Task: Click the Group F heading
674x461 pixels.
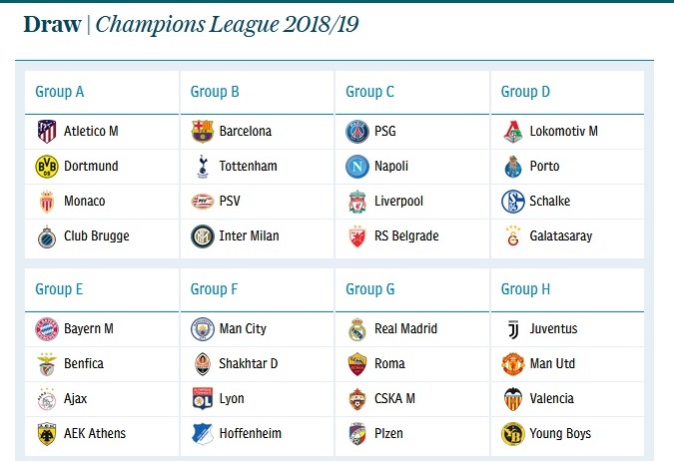Action: coord(214,289)
